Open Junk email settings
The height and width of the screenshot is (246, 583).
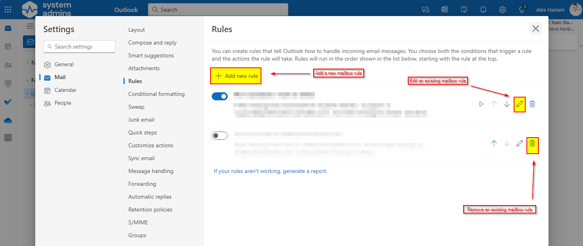[x=141, y=119]
